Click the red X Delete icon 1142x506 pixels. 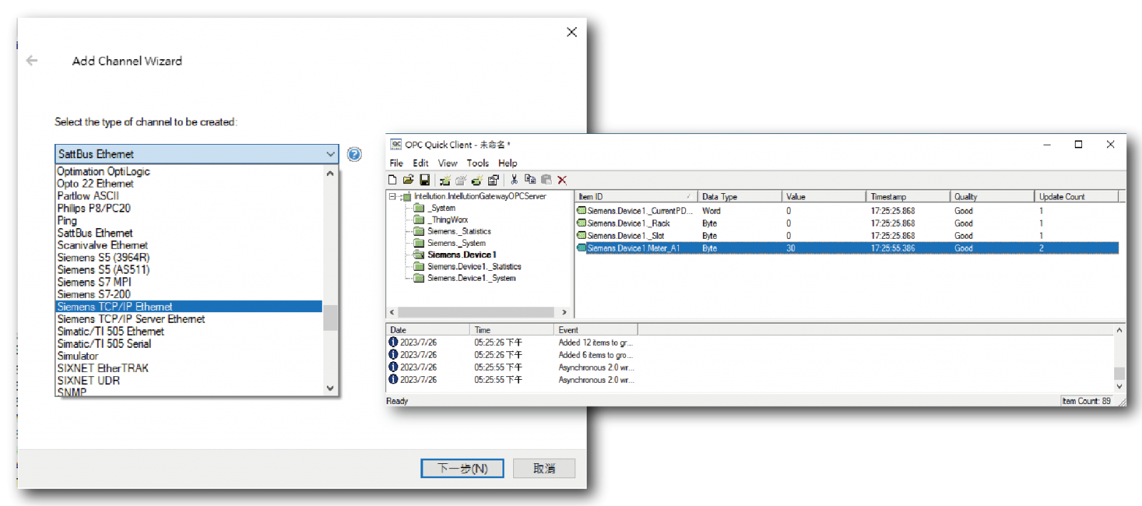pyautogui.click(x=562, y=180)
